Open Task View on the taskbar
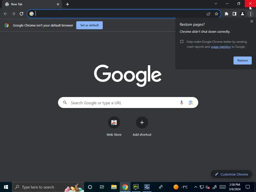The height and width of the screenshot is (192, 256). pos(102,187)
